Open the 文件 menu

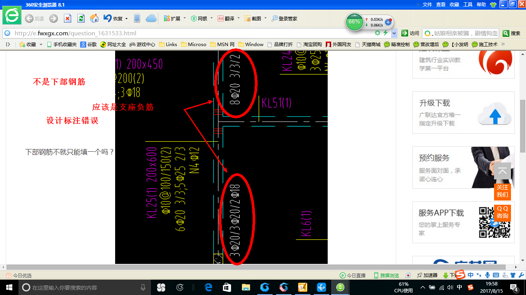(x=427, y=5)
